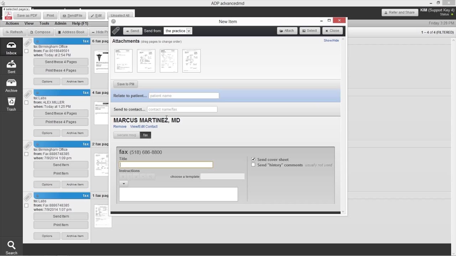Click the fax Title input field

[166, 165]
